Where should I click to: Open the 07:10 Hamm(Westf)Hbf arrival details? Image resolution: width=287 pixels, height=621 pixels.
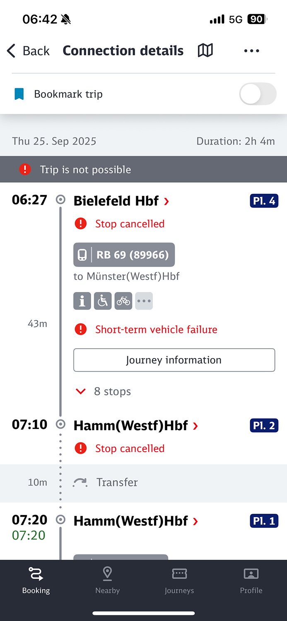(135, 426)
